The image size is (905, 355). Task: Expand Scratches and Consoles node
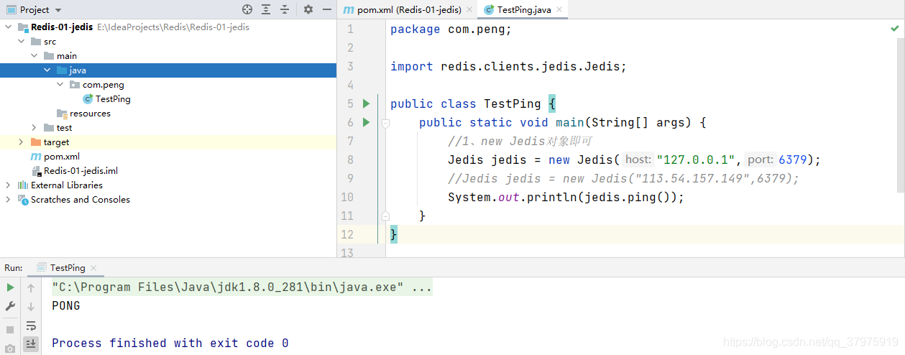[x=8, y=200]
